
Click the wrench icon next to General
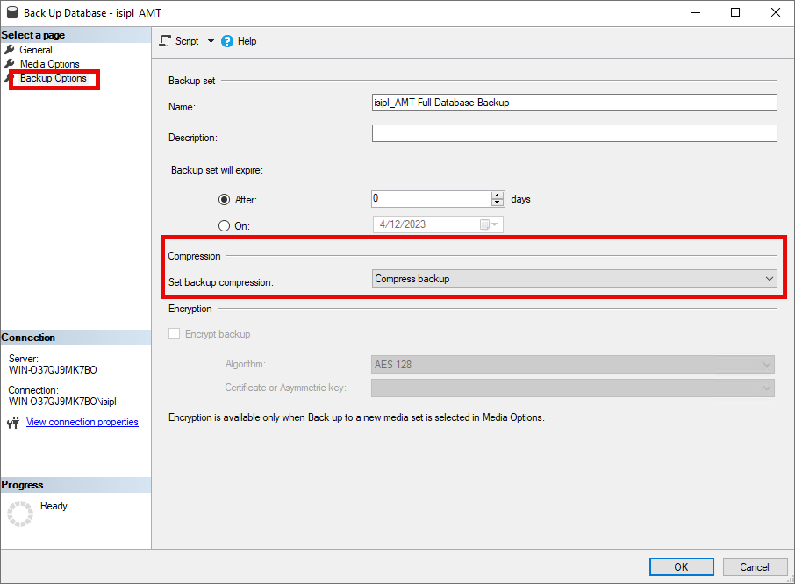[11, 49]
